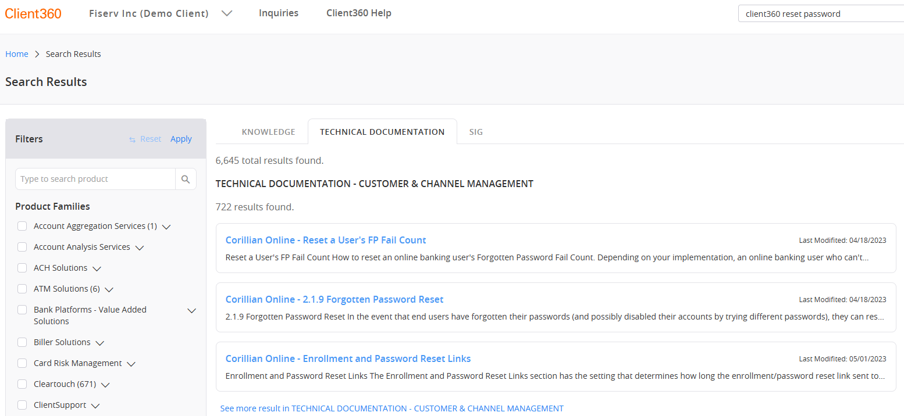The height and width of the screenshot is (416, 904).
Task: Click the top search box with client360 reset password
Action: click(x=821, y=14)
